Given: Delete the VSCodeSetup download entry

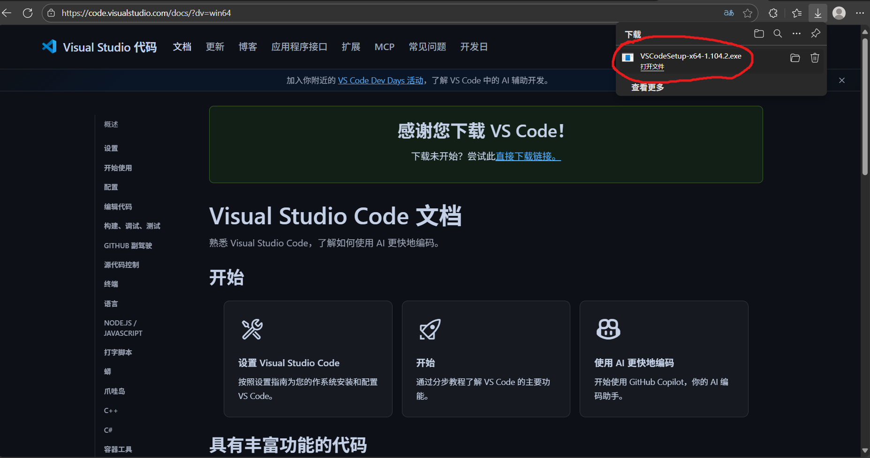Looking at the screenshot, I should coord(815,58).
